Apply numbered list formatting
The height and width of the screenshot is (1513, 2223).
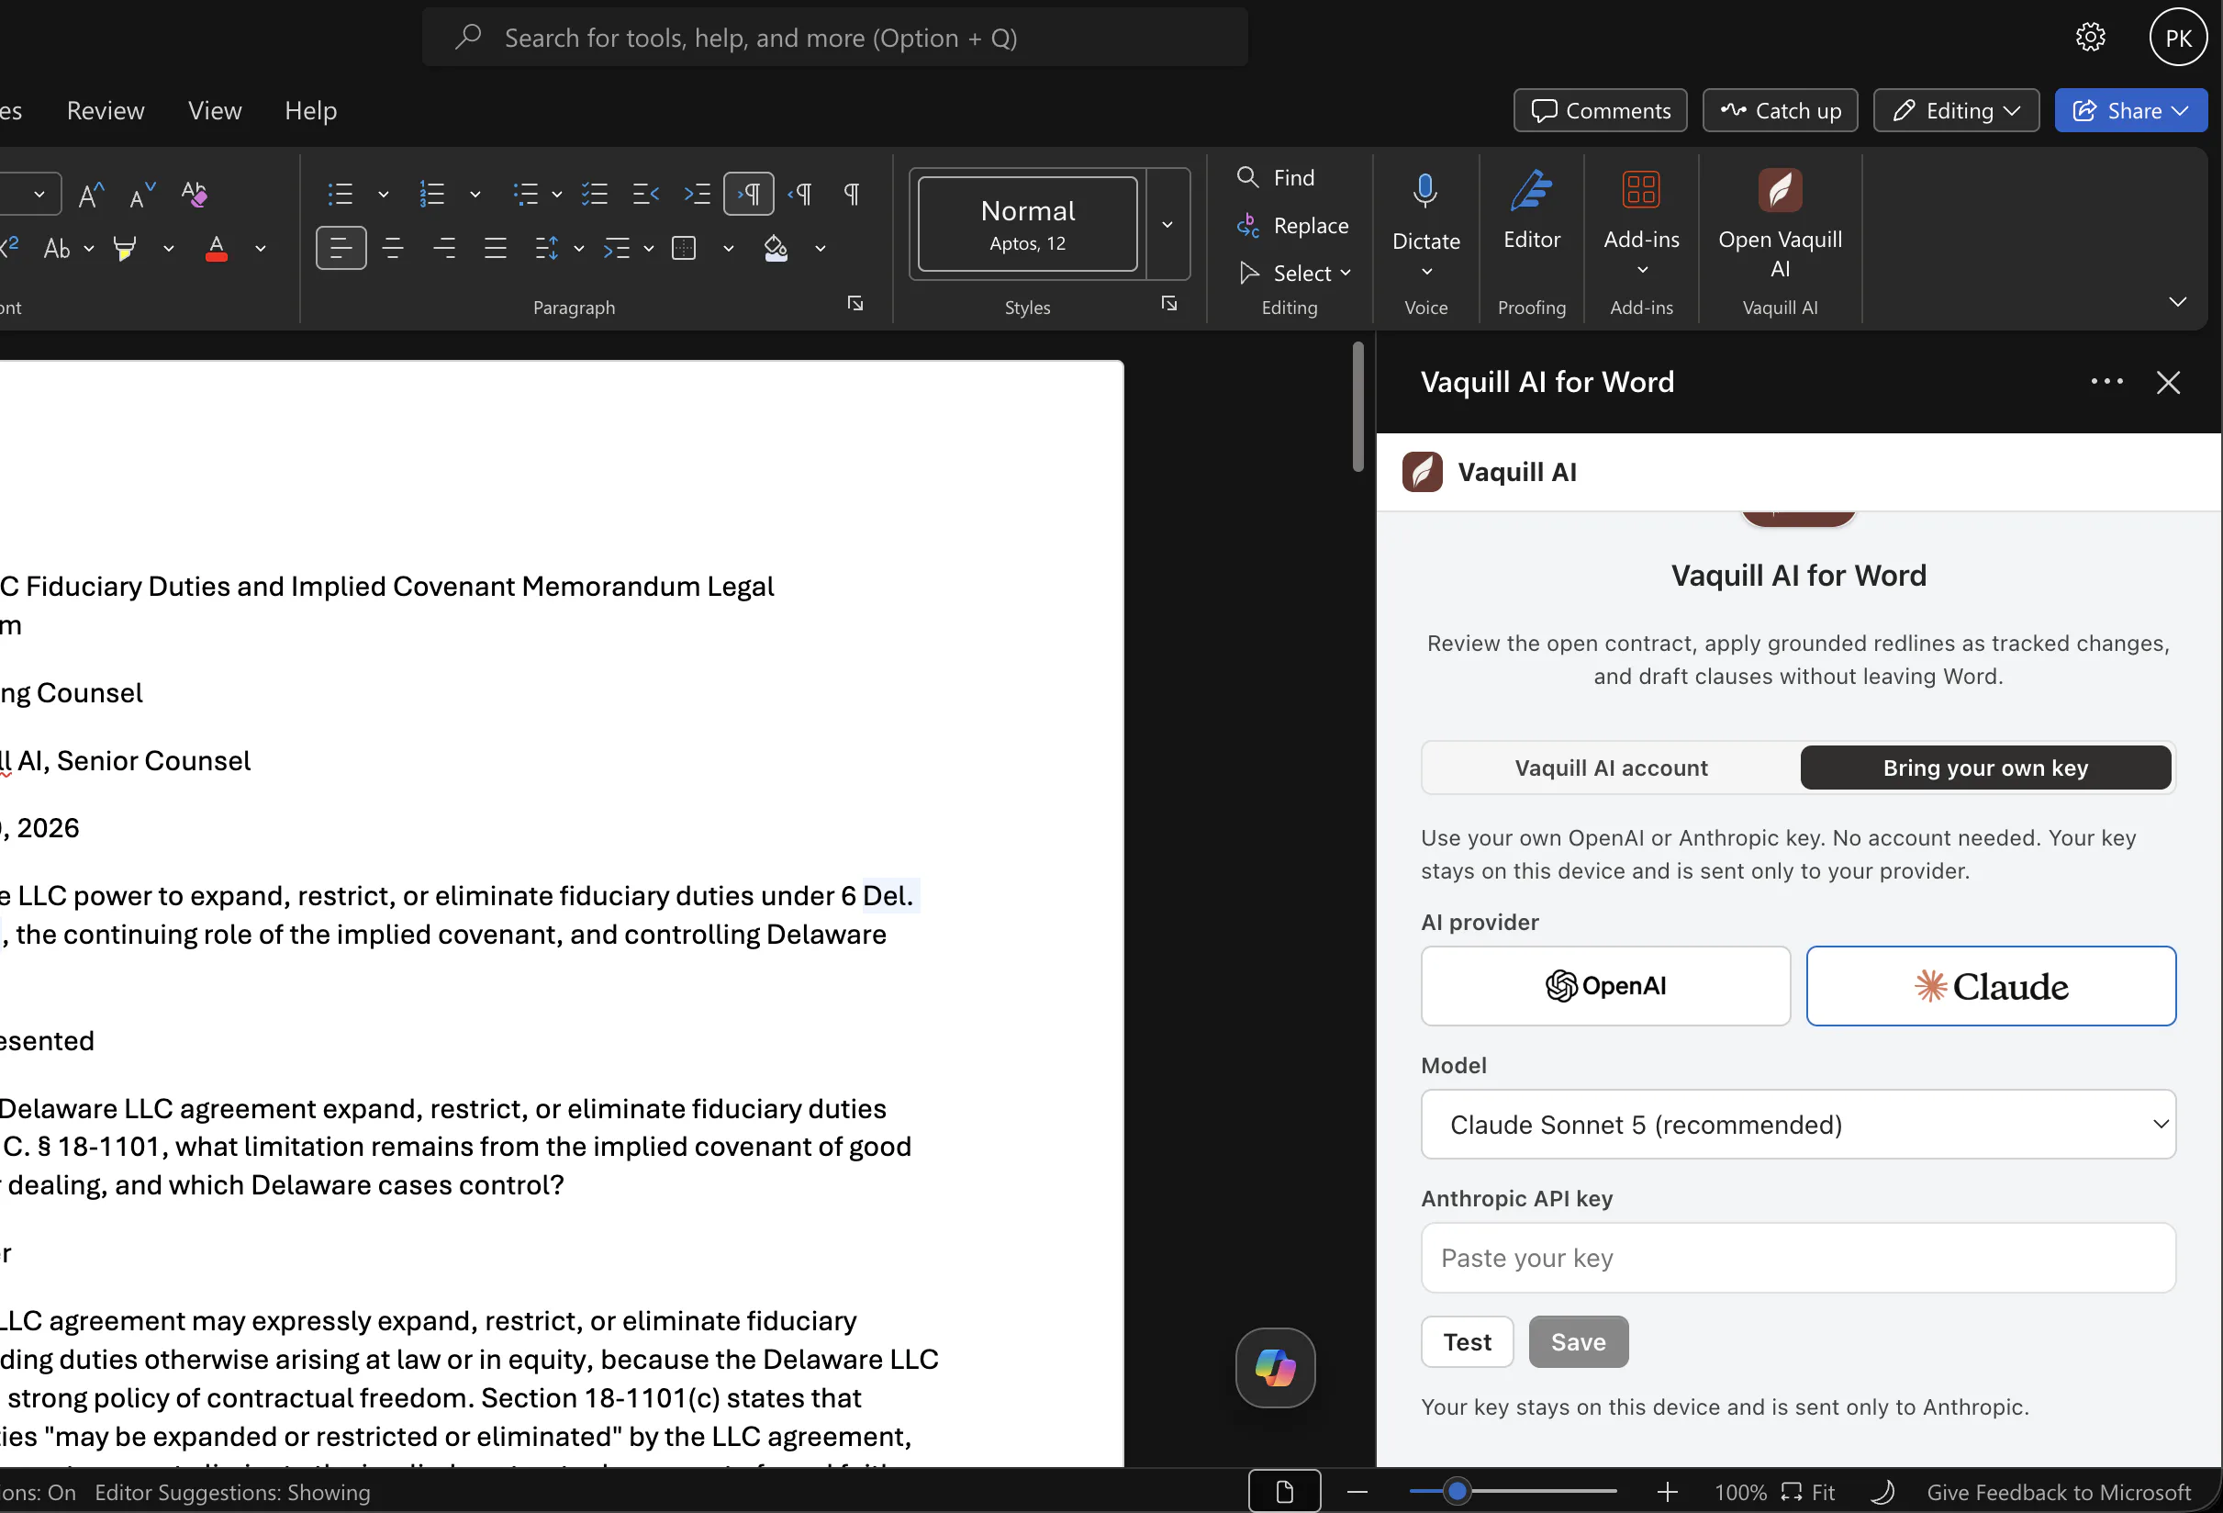coord(432,195)
